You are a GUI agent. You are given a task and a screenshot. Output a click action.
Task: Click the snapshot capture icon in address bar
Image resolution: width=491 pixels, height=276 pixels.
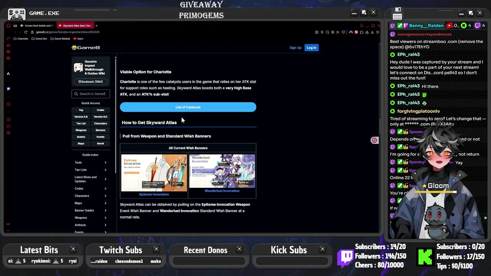point(327,32)
